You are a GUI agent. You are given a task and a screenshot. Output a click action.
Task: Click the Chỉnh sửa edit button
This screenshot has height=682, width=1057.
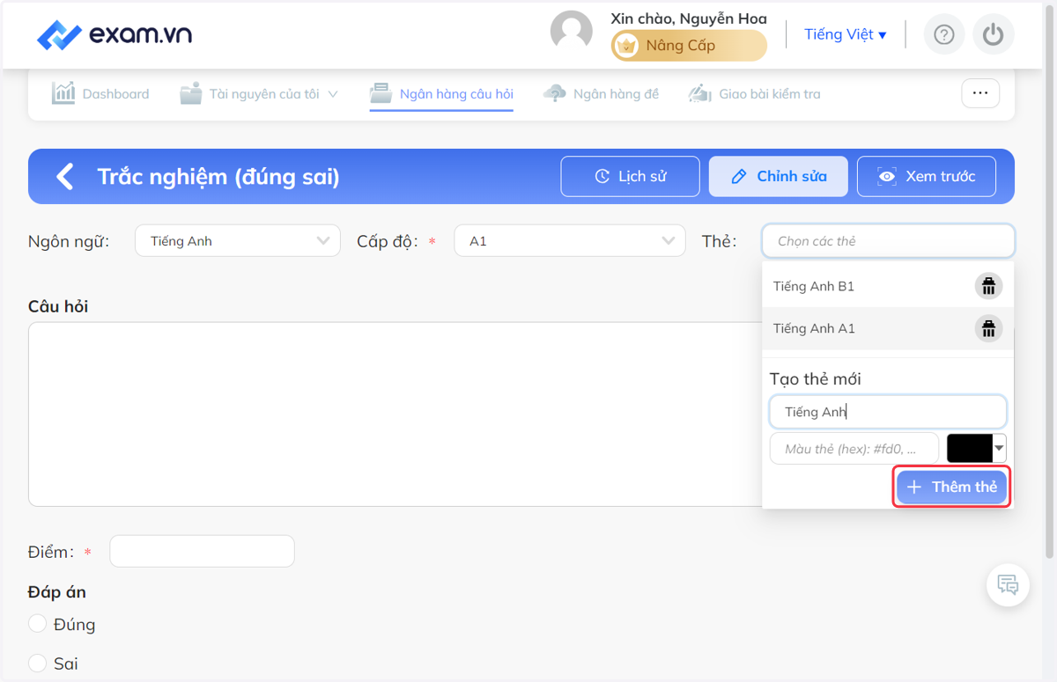(779, 176)
